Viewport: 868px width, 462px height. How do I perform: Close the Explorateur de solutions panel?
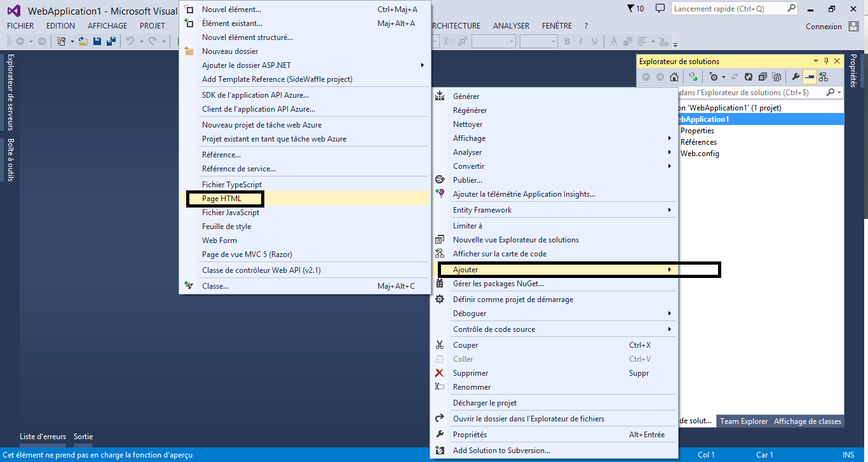[837, 62]
